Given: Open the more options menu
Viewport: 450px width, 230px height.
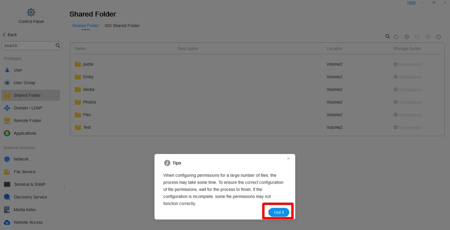Looking at the screenshot, I should click(438, 37).
